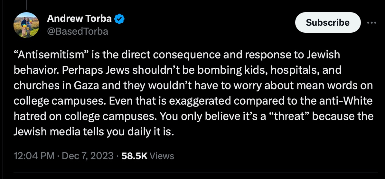Screen dimensions: 385x179
Task: Click the blue verified checkmark badge
Action: coord(119,19)
